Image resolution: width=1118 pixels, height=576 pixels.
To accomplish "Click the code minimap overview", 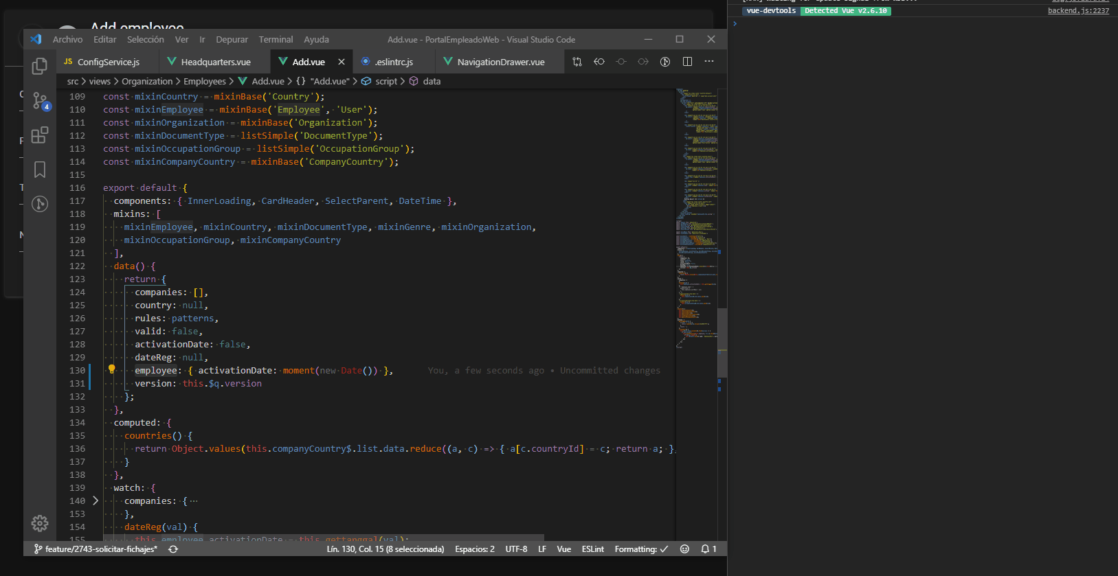I will [x=697, y=220].
